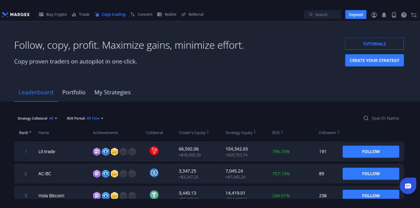420x208 pixels.
Task: Click the Search Name input field
Action: click(x=385, y=118)
